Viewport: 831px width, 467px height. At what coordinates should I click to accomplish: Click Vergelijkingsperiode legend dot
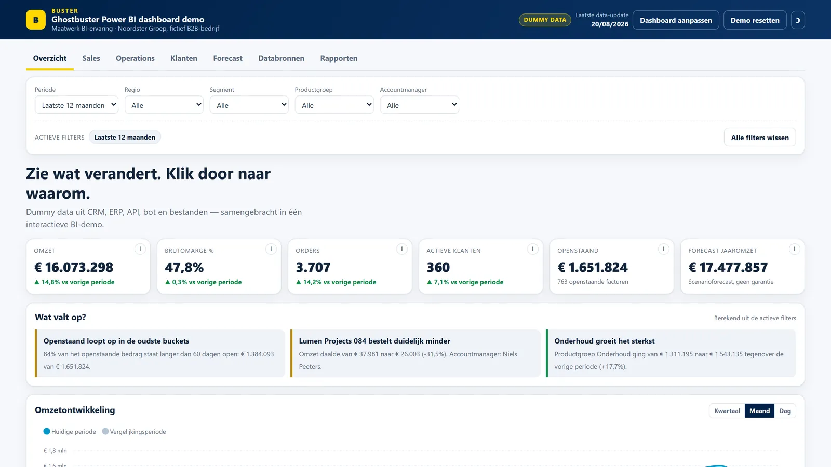tap(105, 431)
